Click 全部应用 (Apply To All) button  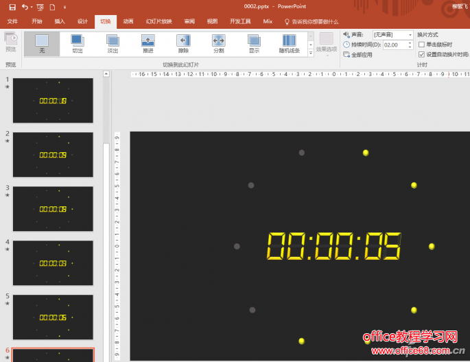(x=358, y=55)
